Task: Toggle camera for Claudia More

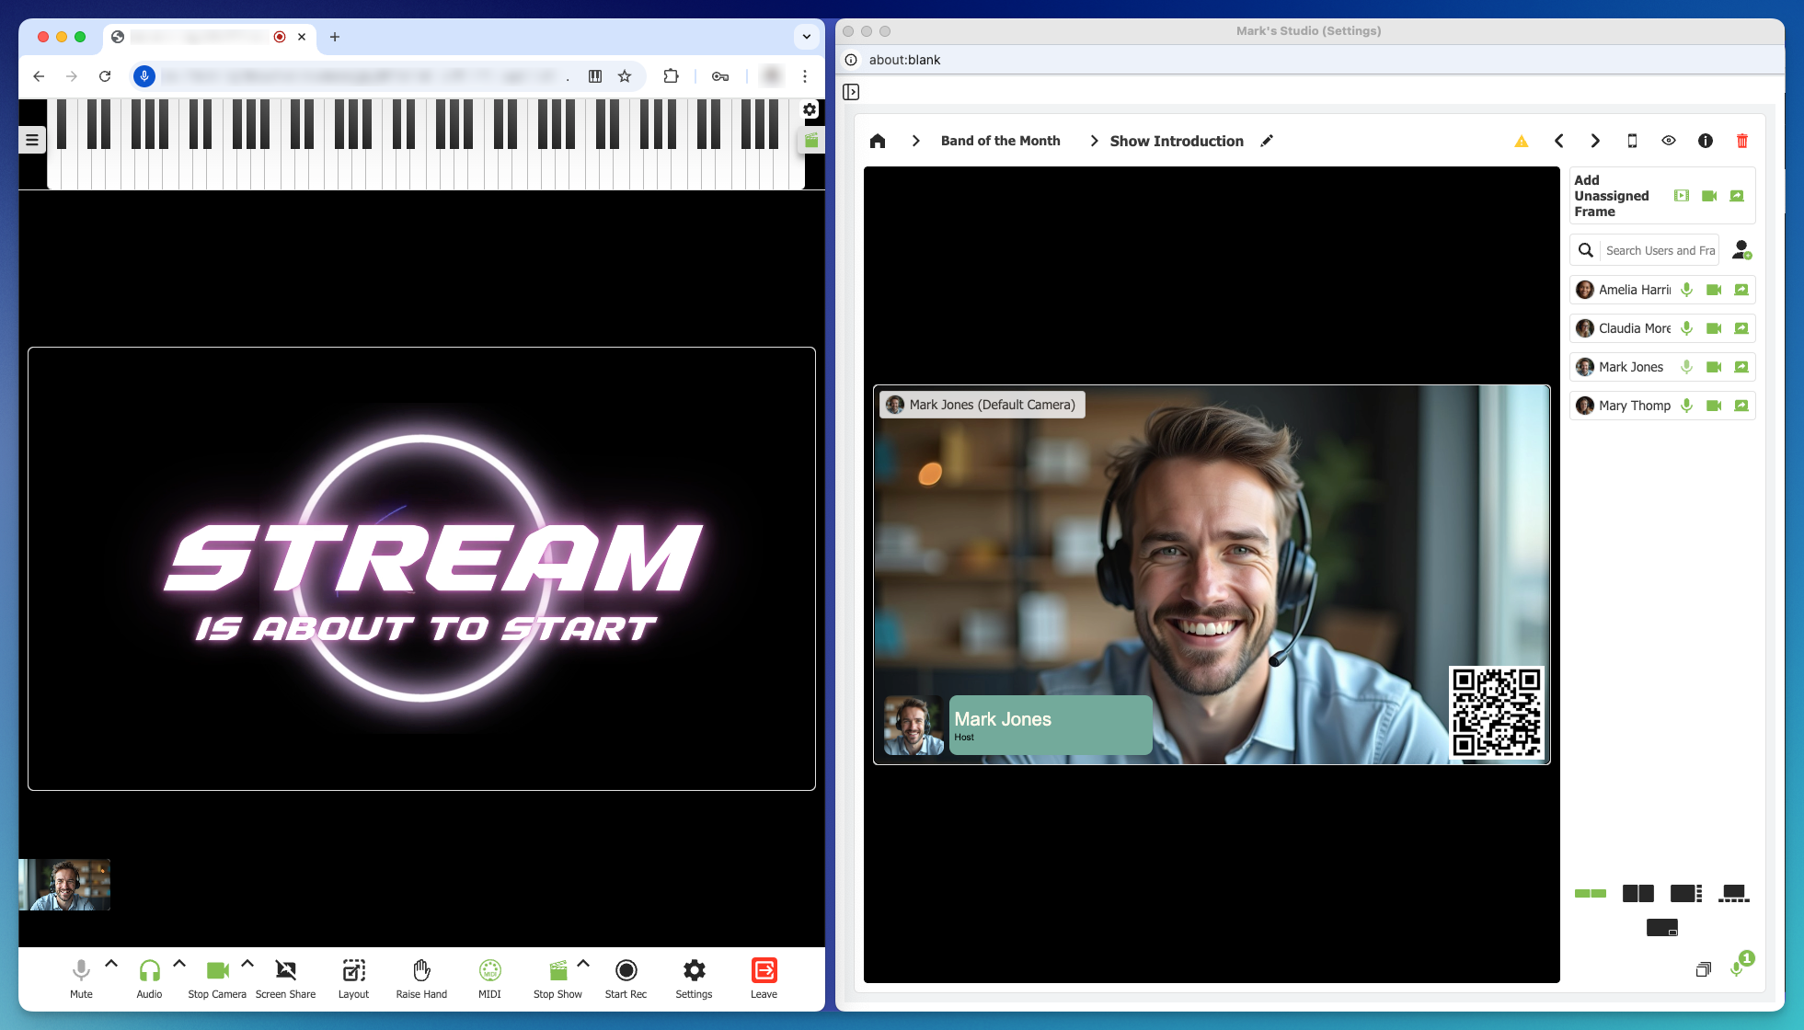Action: point(1714,326)
